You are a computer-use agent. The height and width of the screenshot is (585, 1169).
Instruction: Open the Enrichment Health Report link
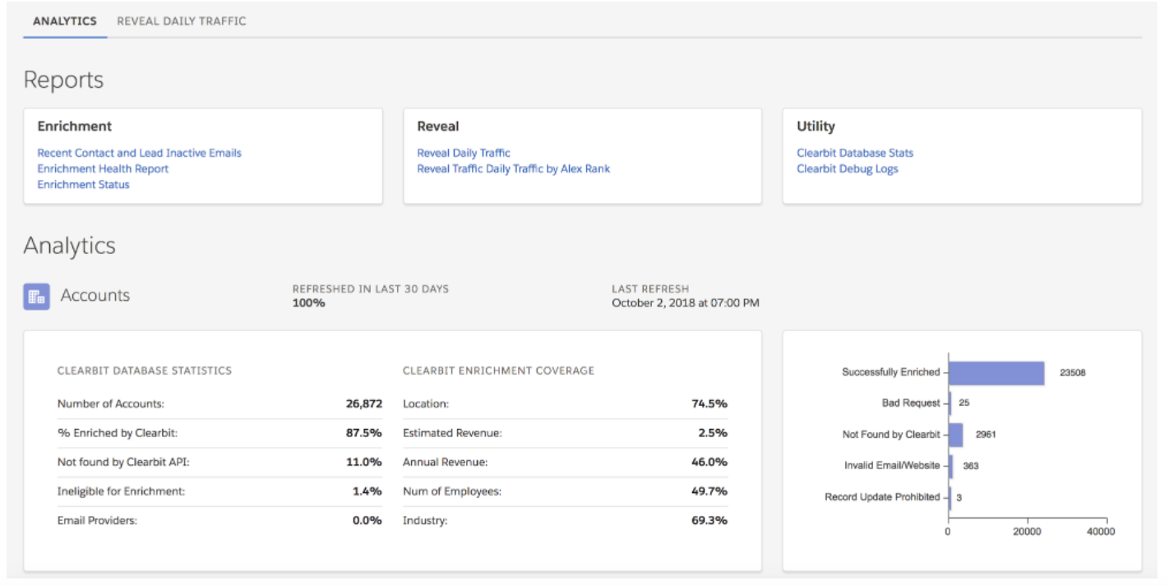point(103,168)
